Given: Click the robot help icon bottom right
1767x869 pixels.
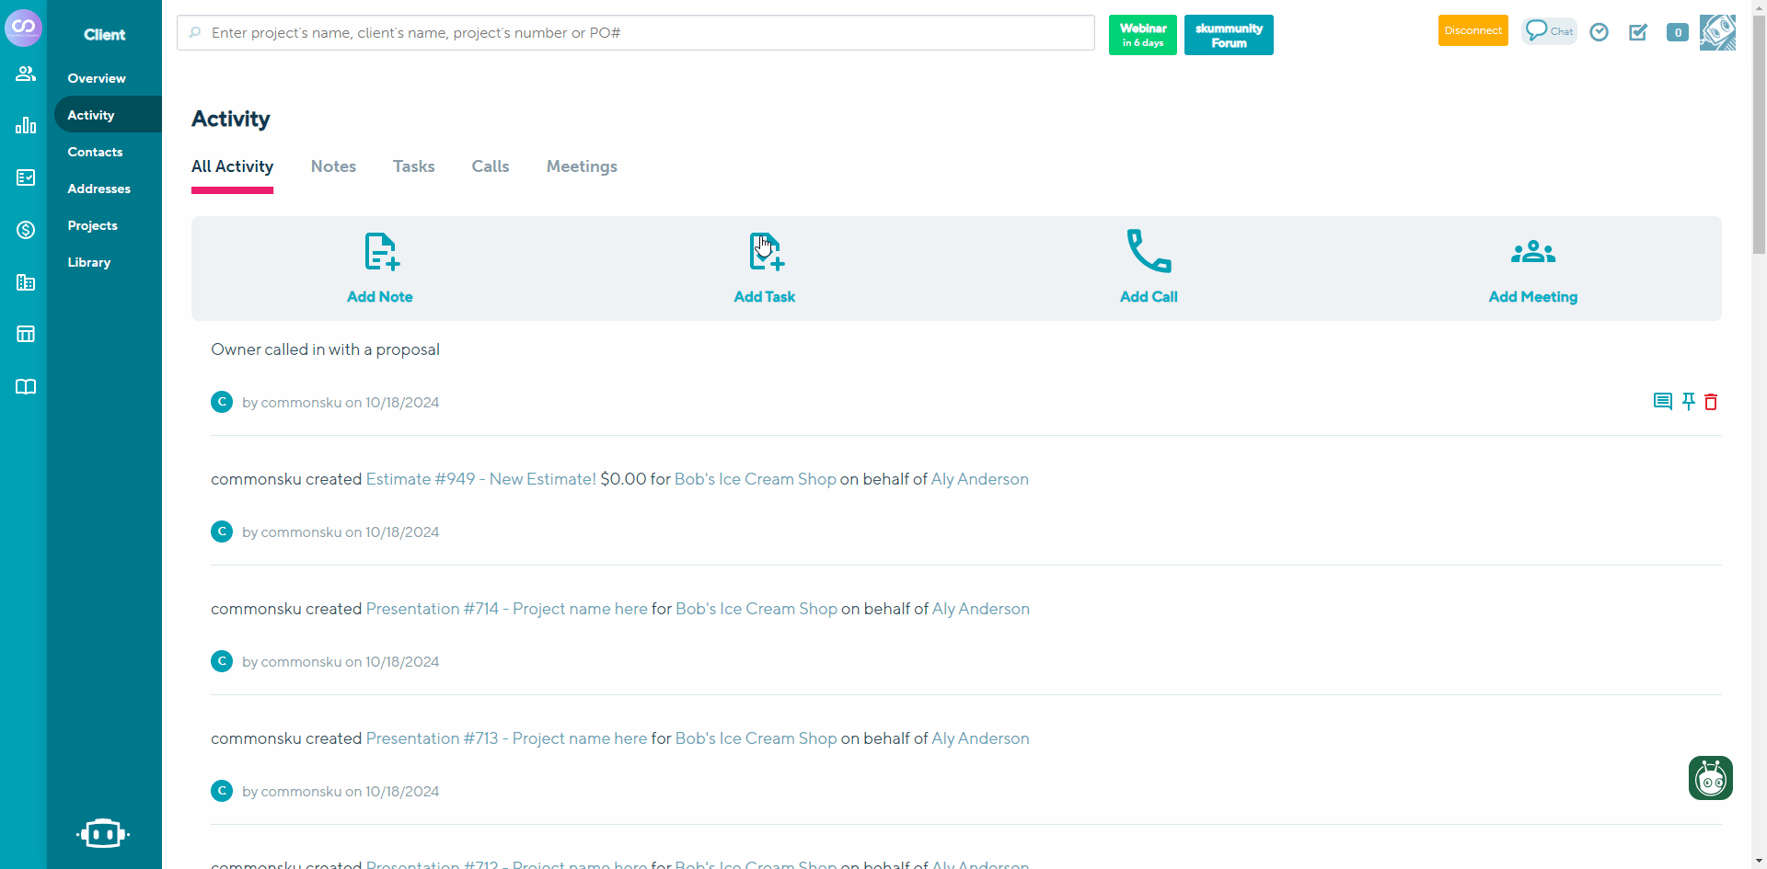Looking at the screenshot, I should click(x=1710, y=778).
